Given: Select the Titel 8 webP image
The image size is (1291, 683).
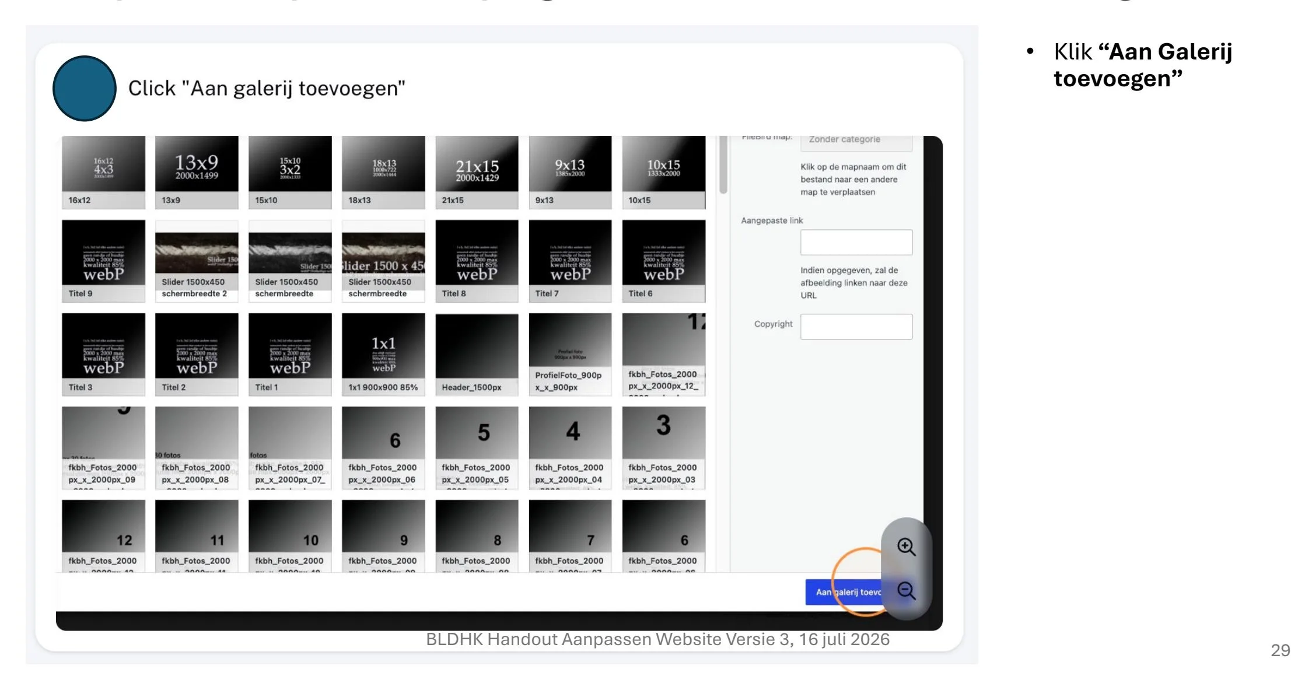Looking at the screenshot, I should click(x=477, y=261).
